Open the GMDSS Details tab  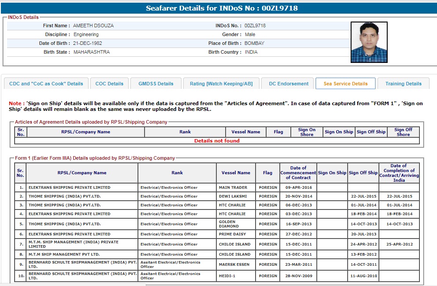156,84
